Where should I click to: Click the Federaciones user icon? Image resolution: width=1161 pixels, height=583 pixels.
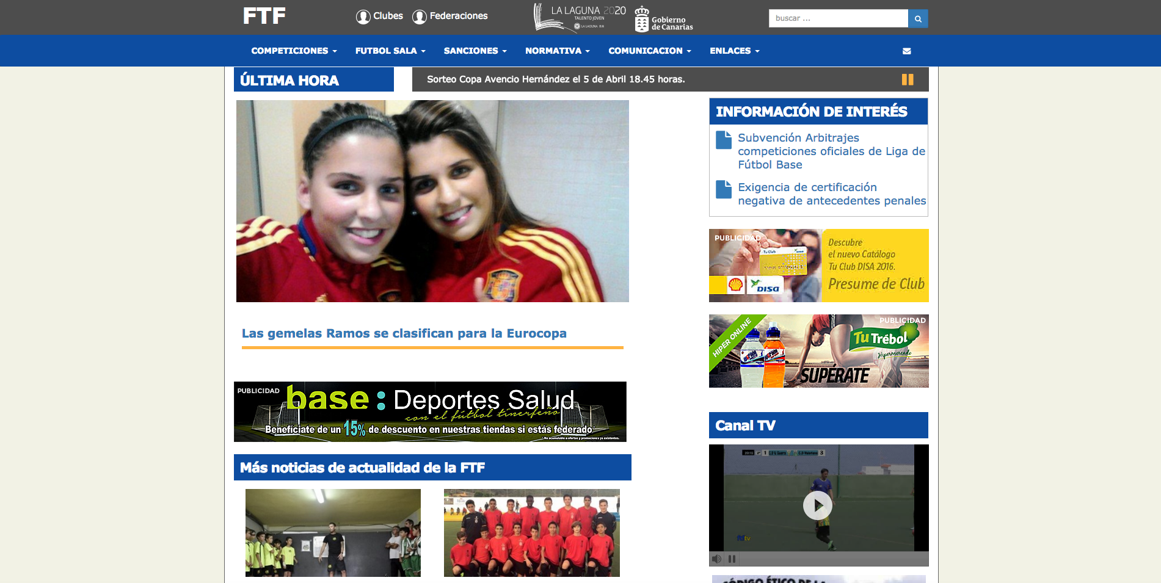click(x=420, y=16)
